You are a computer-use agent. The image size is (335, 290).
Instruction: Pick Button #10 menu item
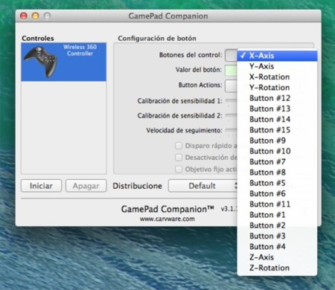(x=277, y=151)
